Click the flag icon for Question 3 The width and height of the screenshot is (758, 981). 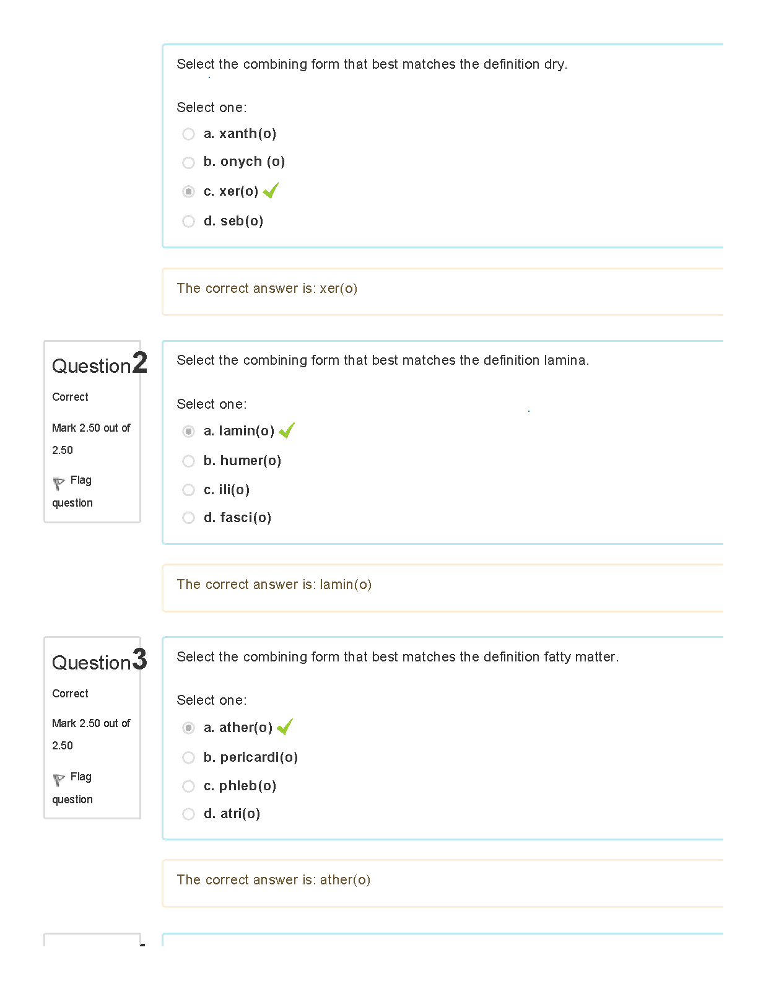click(x=59, y=780)
